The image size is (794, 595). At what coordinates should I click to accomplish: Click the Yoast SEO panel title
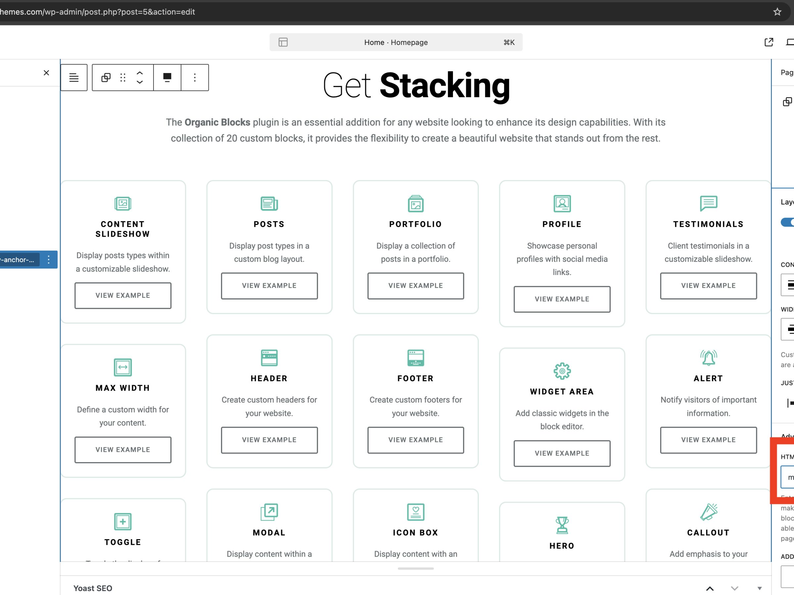(x=93, y=588)
